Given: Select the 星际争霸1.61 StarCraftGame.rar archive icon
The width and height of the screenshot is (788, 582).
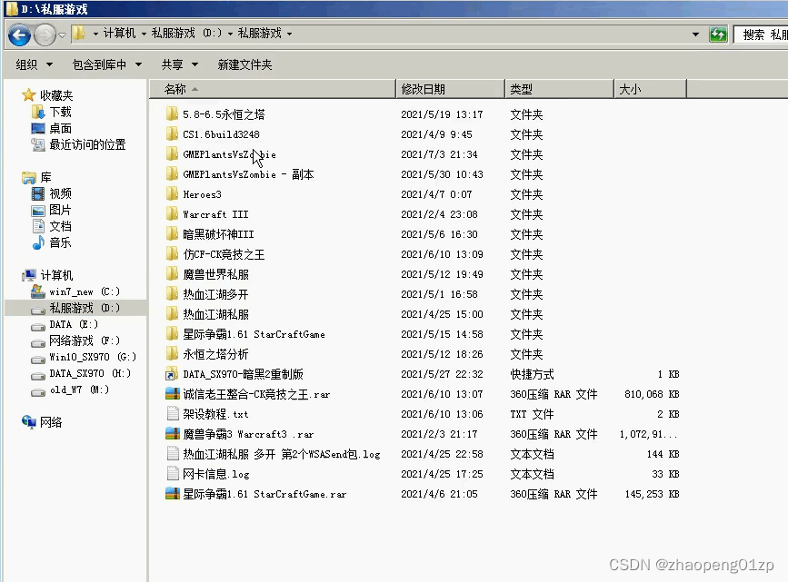Looking at the screenshot, I should (x=173, y=494).
